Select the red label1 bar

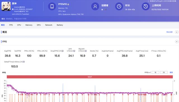pos(90,77)
